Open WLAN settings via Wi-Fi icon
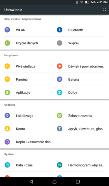 [x=7, y=30]
